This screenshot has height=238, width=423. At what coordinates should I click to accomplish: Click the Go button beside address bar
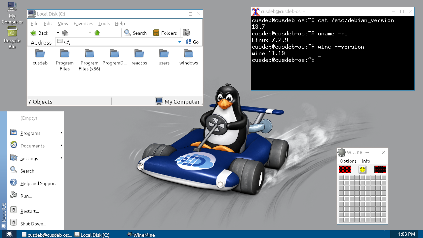pos(192,42)
